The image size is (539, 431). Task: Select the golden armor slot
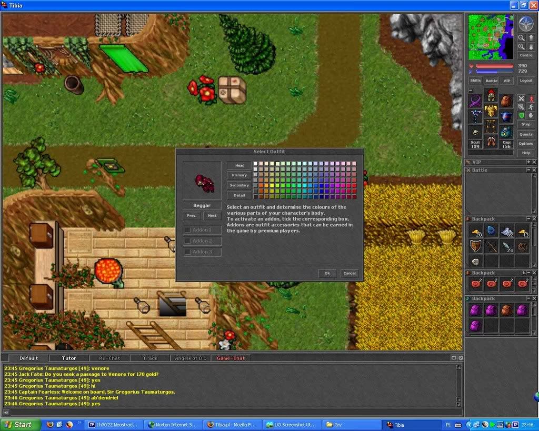tap(491, 111)
